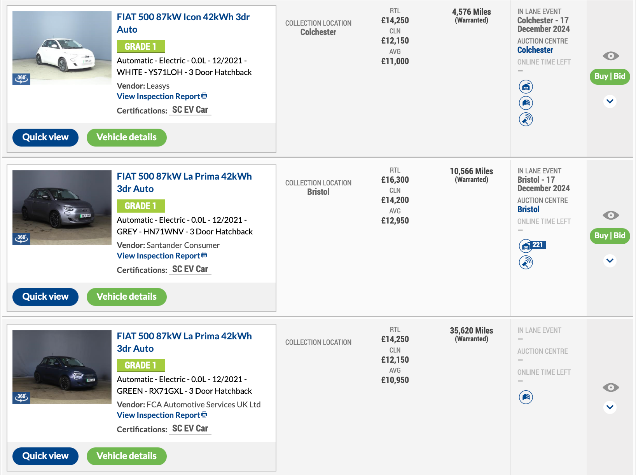
Task: Click the damaged-car icon on the white FIAT listing
Action: [526, 103]
